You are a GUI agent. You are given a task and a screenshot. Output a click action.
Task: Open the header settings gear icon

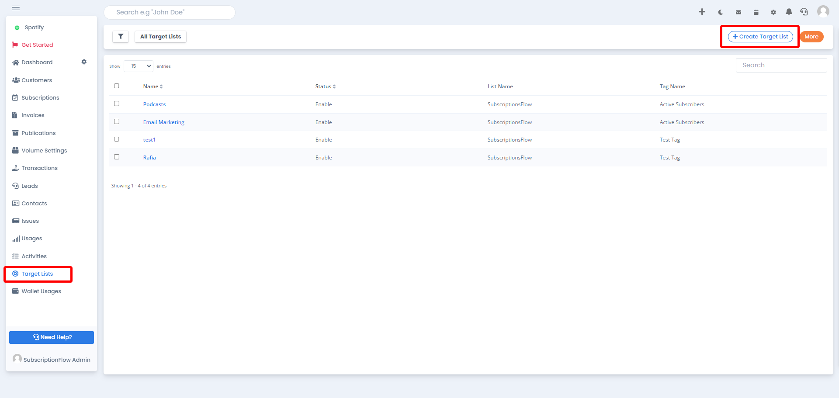point(773,12)
